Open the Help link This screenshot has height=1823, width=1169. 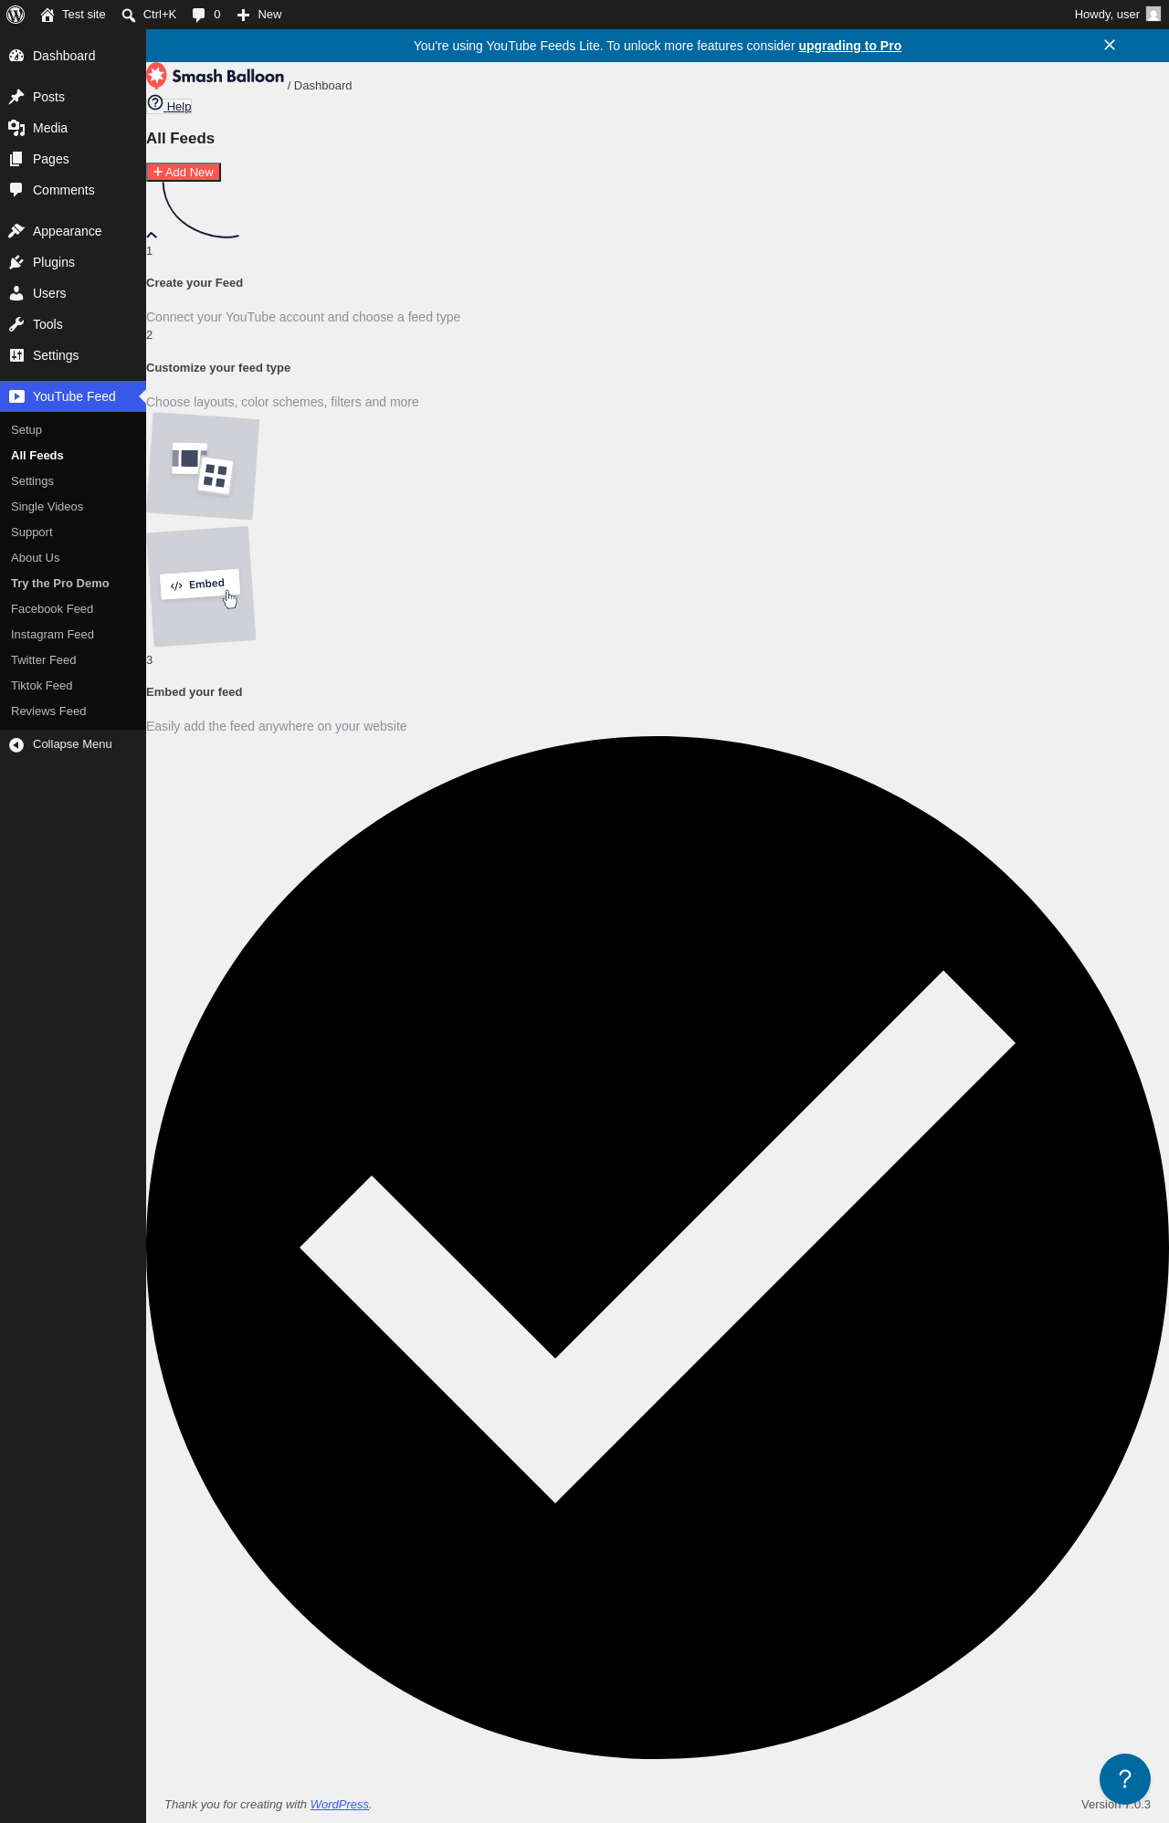170,105
